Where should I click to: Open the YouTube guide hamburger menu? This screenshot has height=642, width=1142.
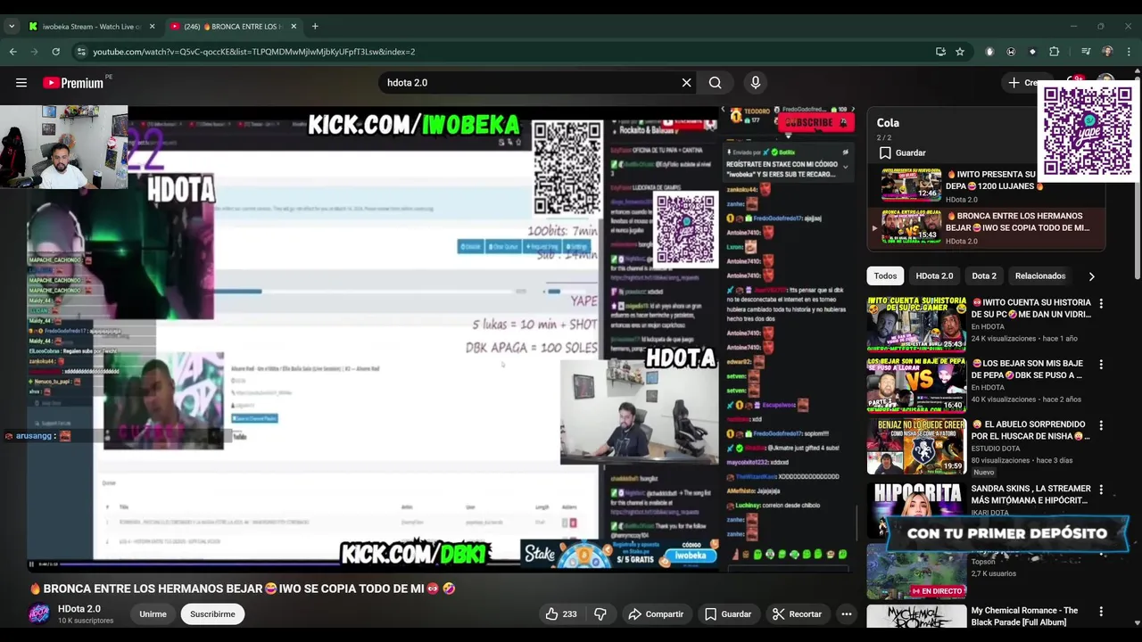(21, 83)
